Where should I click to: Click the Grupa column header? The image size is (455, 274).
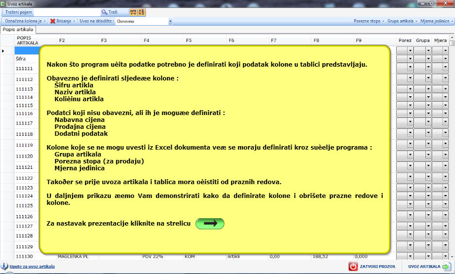[x=422, y=40]
